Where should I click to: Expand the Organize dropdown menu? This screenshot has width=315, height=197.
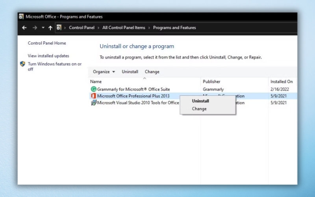click(104, 72)
